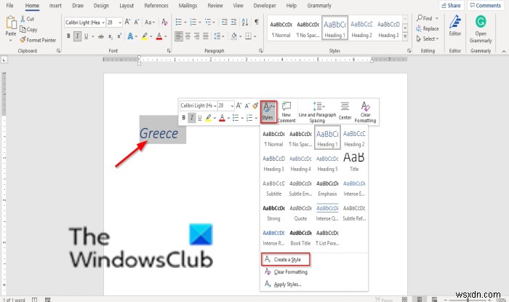Viewport: 509px width, 302px height.
Task: Open the mini toolbar font size dropdown
Action: tap(232, 106)
